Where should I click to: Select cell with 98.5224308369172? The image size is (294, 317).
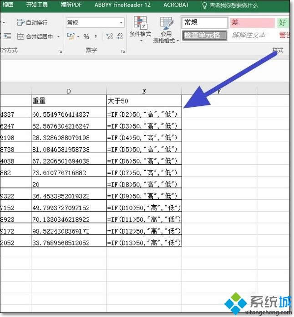coord(69,229)
